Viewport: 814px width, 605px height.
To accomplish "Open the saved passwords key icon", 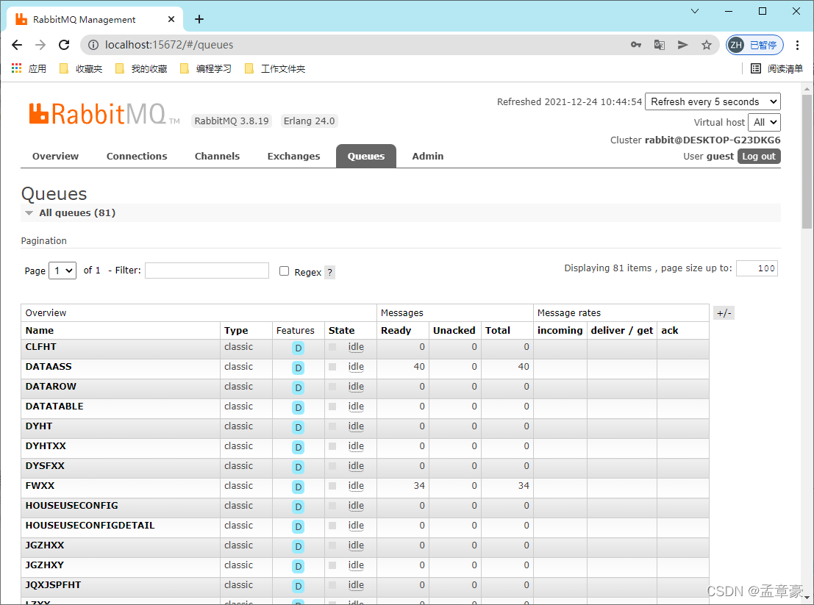I will (x=636, y=45).
